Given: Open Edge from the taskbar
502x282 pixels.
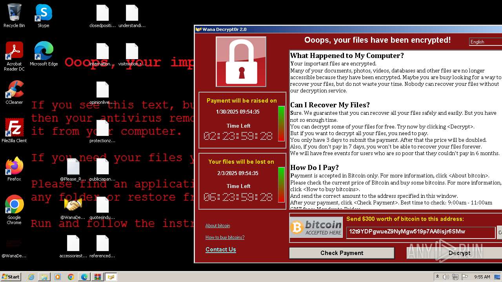Looking at the screenshot, I should [x=84, y=277].
